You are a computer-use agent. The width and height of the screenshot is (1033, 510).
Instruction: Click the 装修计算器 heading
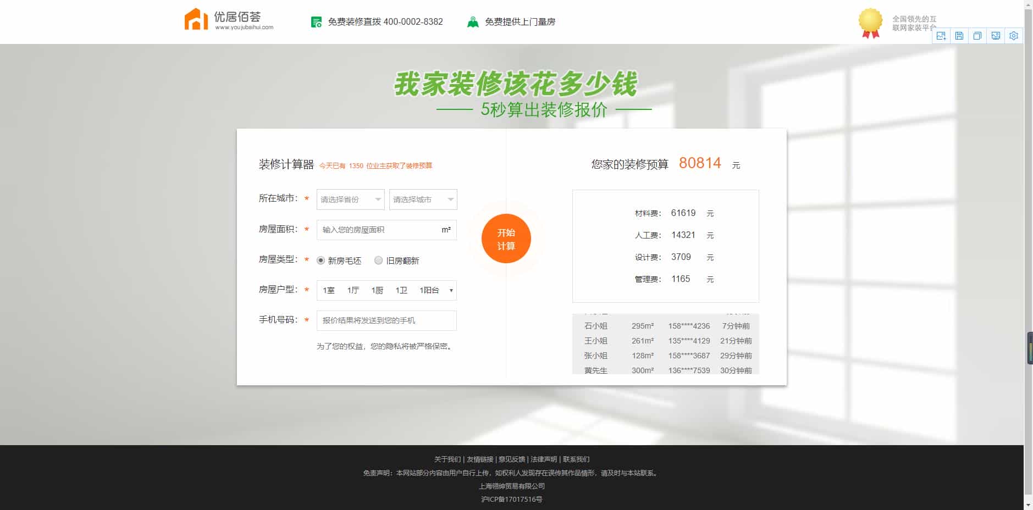tap(286, 164)
